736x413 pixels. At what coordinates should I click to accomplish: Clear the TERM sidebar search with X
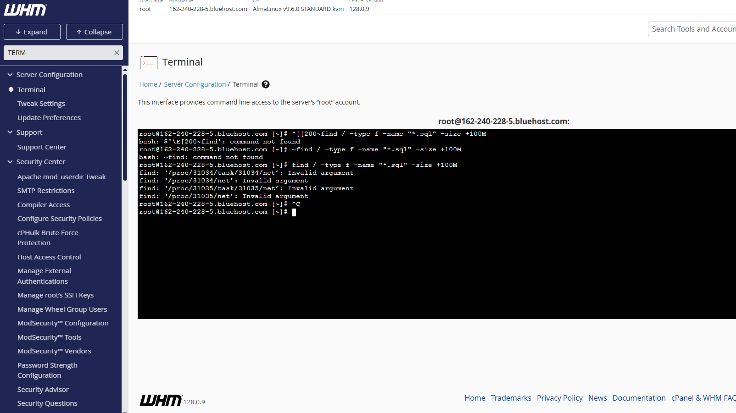(117, 53)
